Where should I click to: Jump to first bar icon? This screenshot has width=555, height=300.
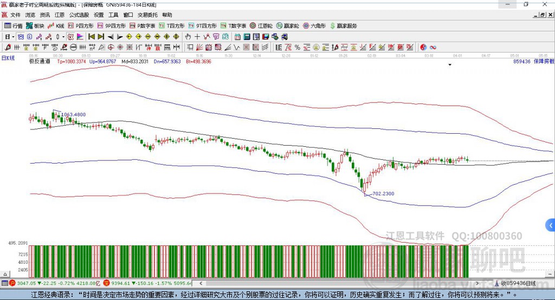click(91, 37)
